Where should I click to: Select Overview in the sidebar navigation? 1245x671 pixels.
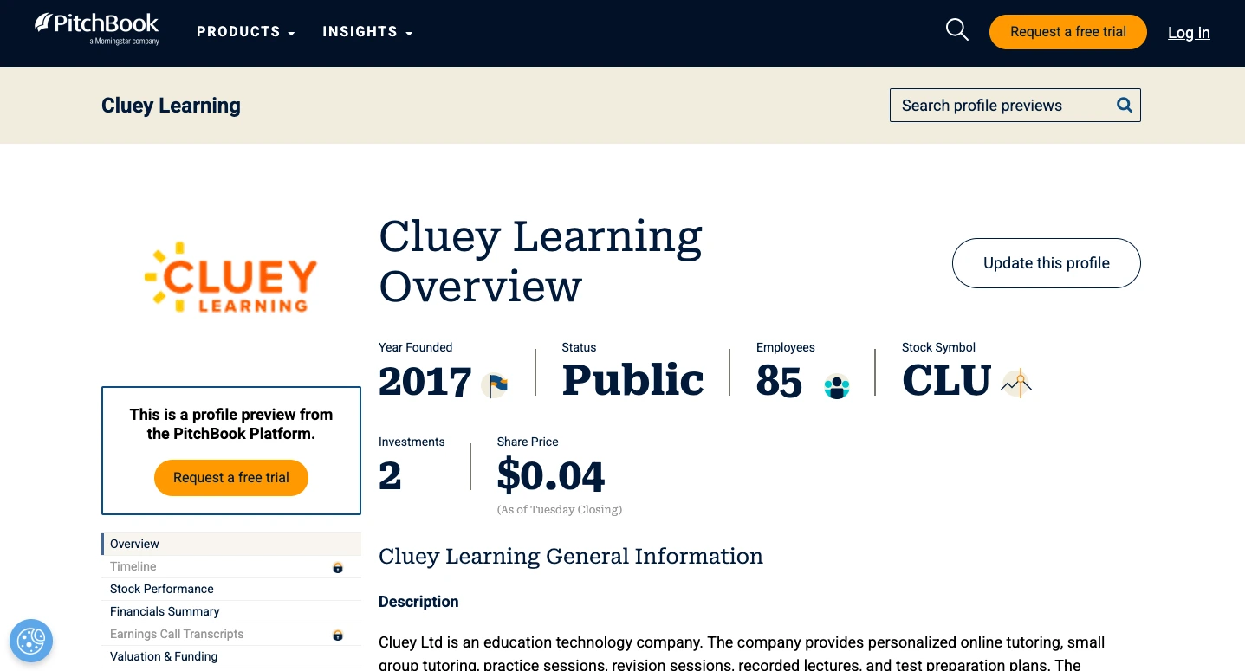(134, 544)
